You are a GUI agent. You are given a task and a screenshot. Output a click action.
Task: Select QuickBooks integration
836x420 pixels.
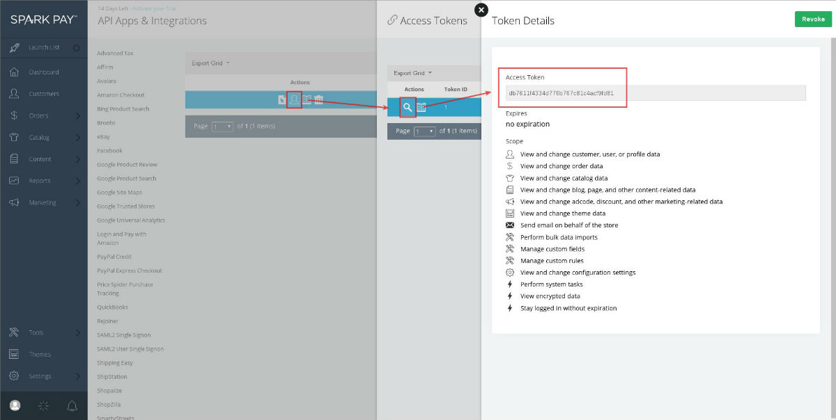pyautogui.click(x=112, y=307)
